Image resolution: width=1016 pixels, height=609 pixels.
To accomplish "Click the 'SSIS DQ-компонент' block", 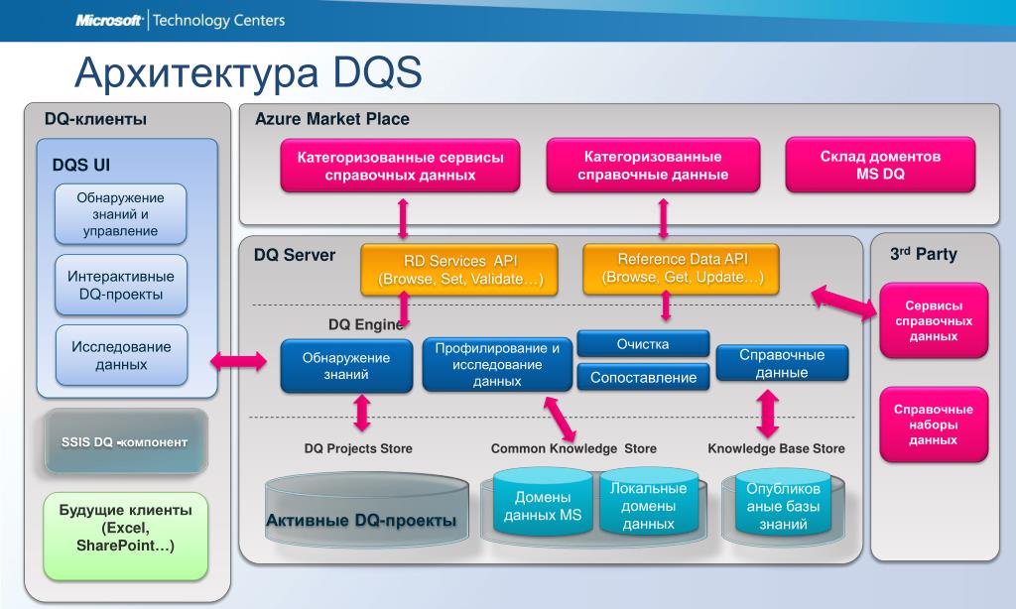I will tap(126, 441).
